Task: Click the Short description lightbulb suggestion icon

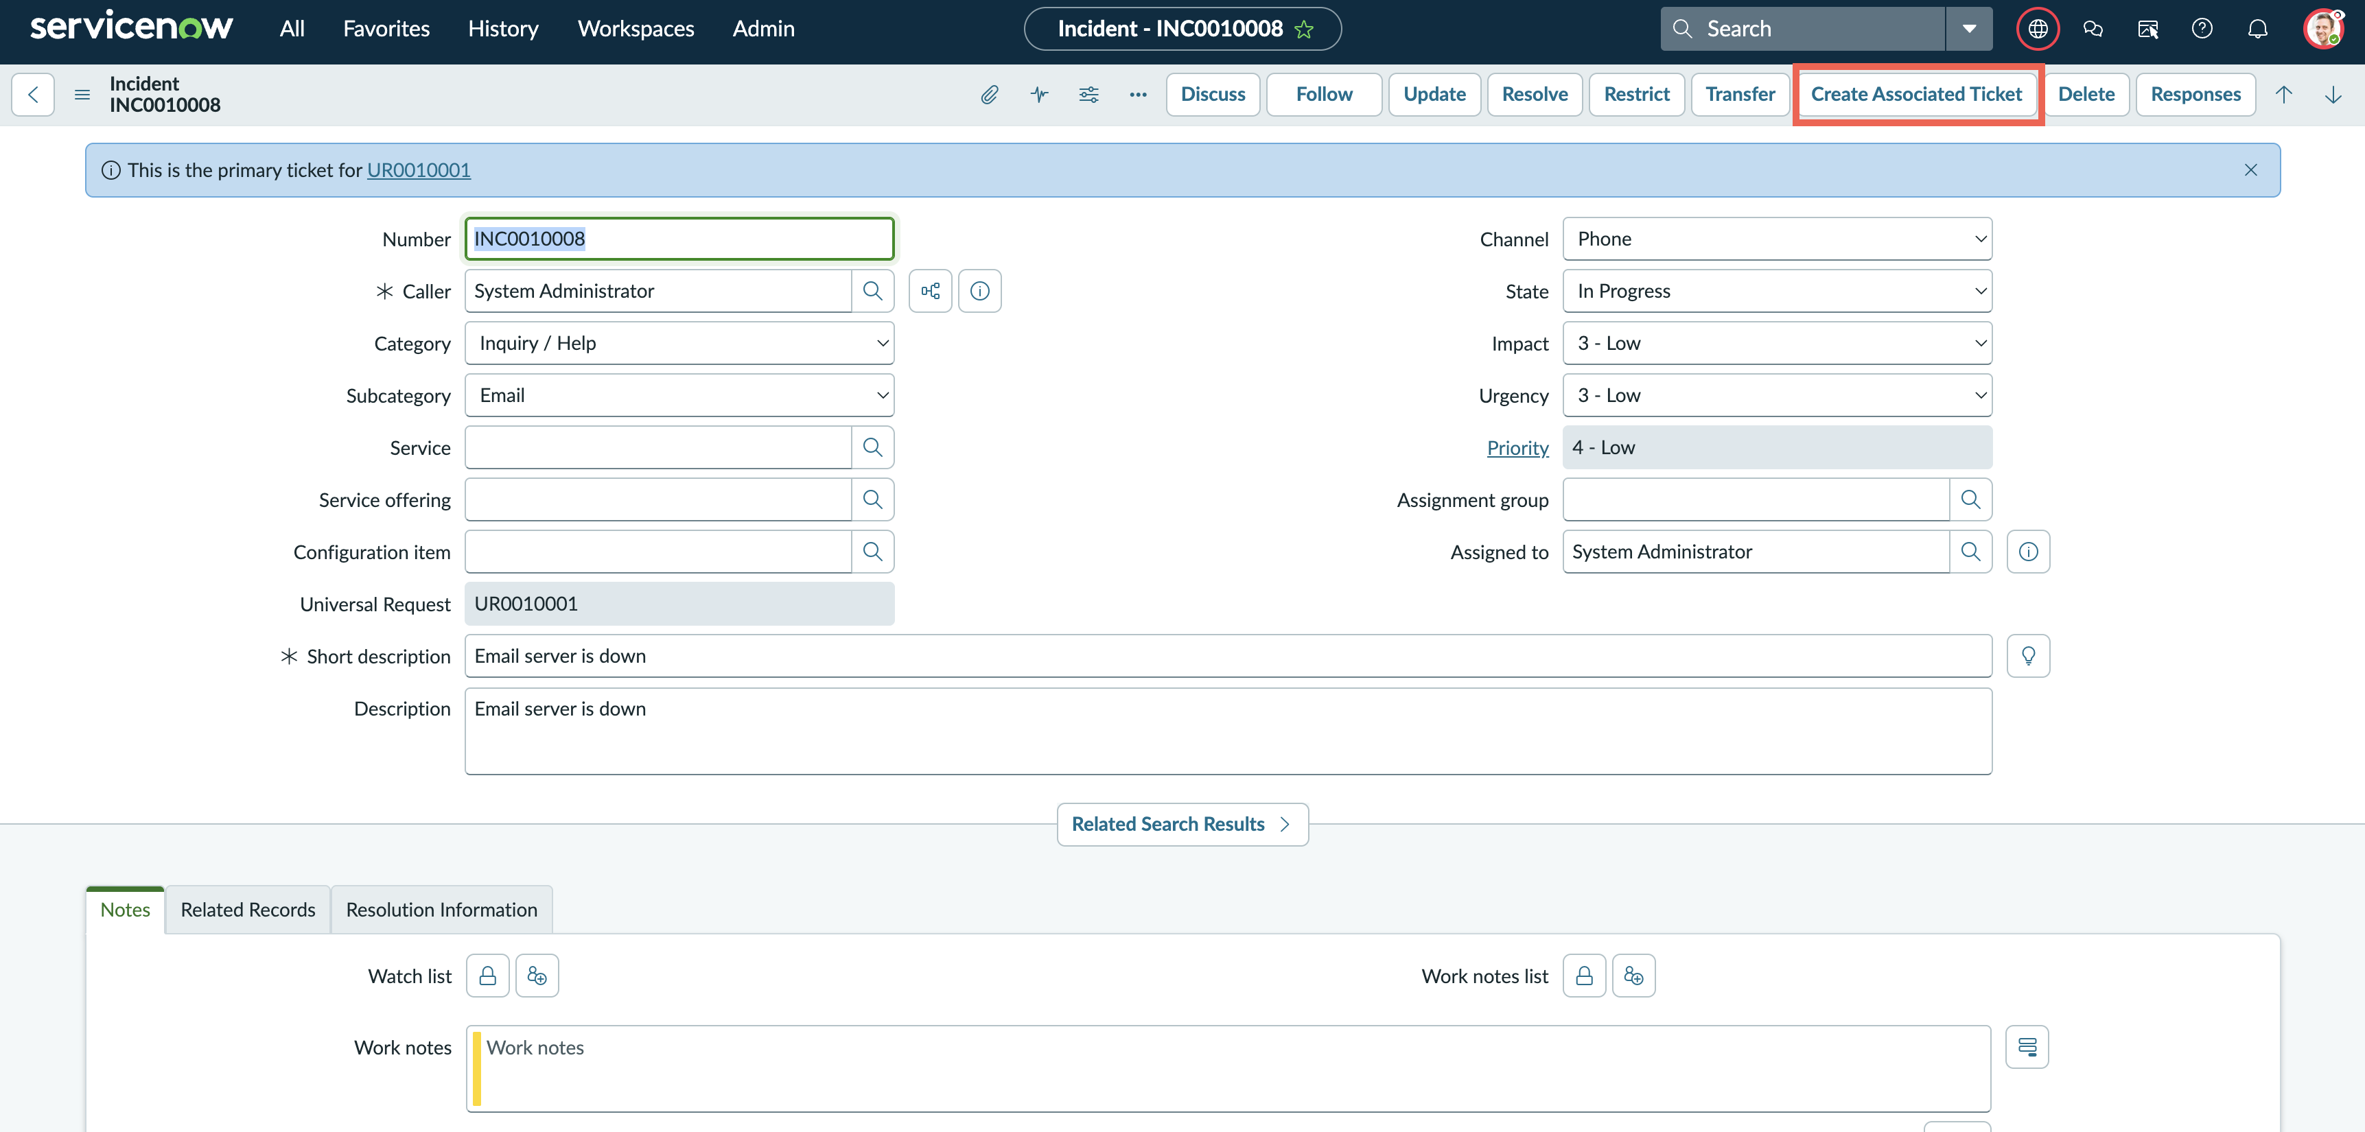Action: (x=2028, y=655)
